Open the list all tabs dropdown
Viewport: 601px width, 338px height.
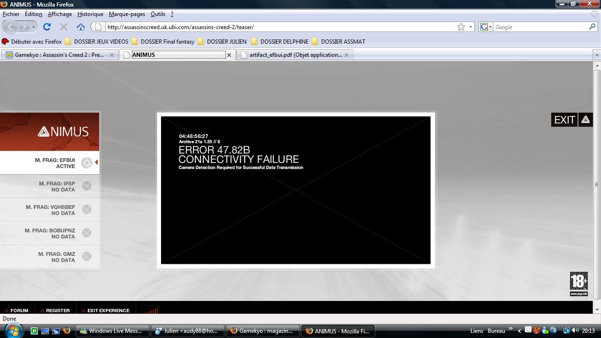597,55
